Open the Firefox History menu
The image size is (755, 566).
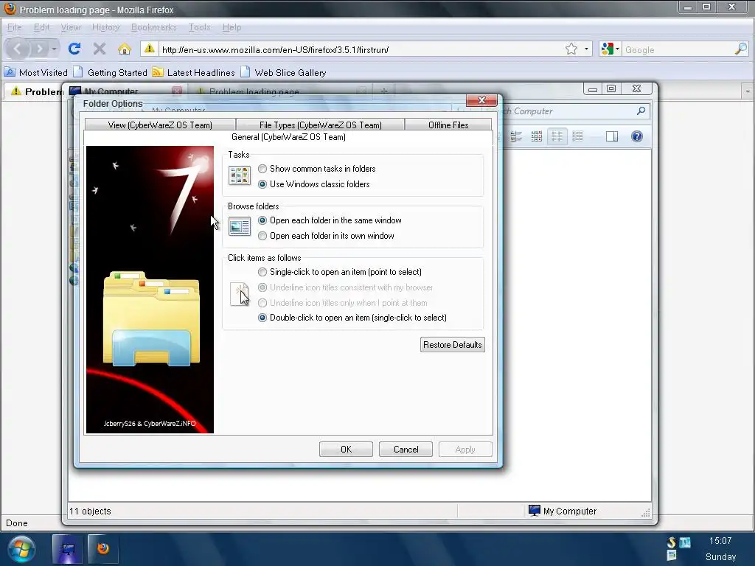106,27
